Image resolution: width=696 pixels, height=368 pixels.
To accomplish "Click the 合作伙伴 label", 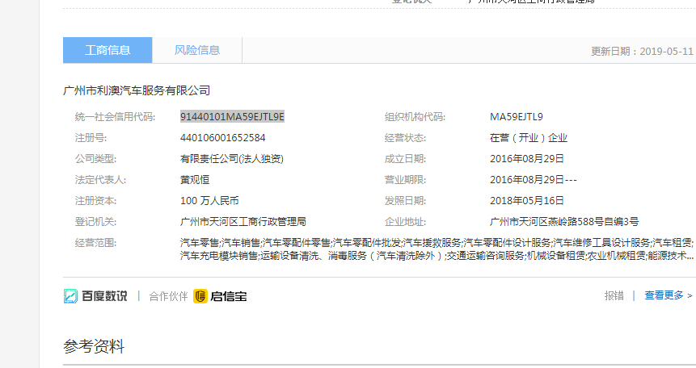I will [x=168, y=296].
